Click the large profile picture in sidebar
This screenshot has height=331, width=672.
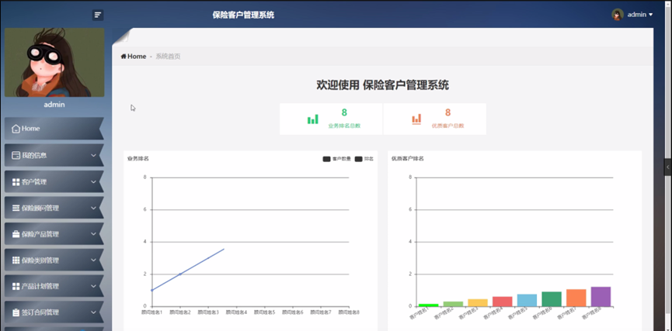[x=54, y=63]
